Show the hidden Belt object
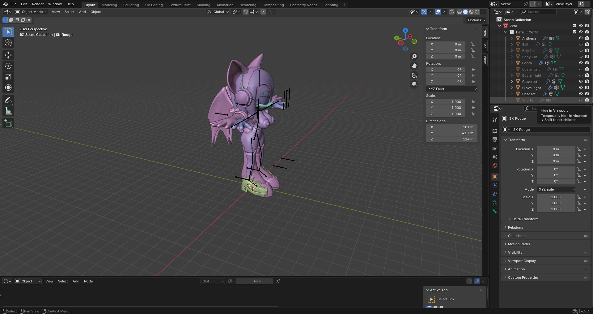Image resolution: width=593 pixels, height=314 pixels. [581, 44]
